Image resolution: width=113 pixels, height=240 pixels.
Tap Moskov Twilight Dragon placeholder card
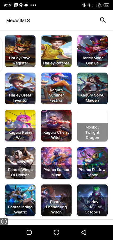92,126
